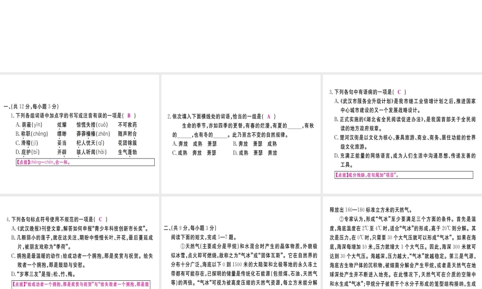Select option 'B. 奔放 萧瑟 成熟'
Viewport: 482px width, 289px height.
coord(255,144)
